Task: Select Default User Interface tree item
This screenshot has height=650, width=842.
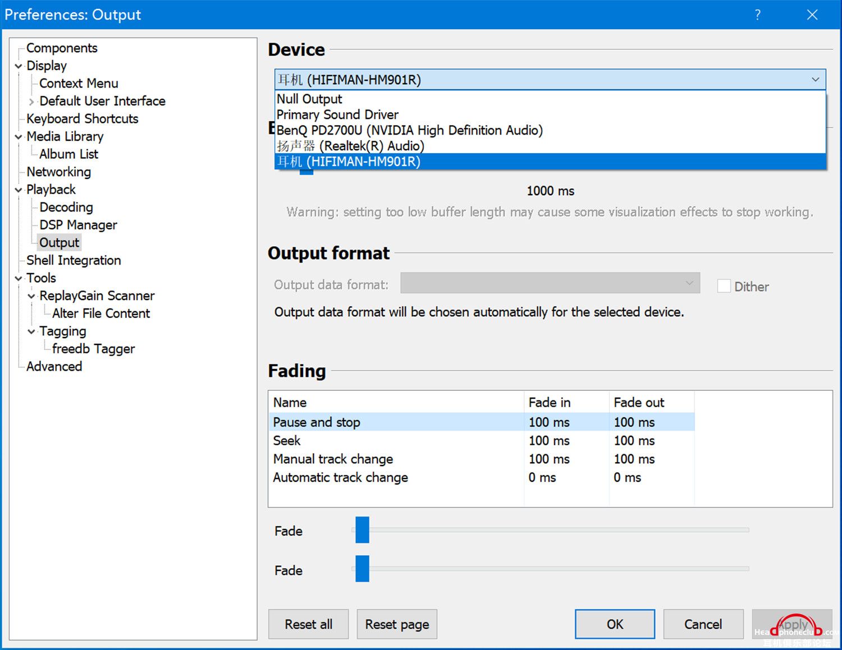Action: (102, 102)
